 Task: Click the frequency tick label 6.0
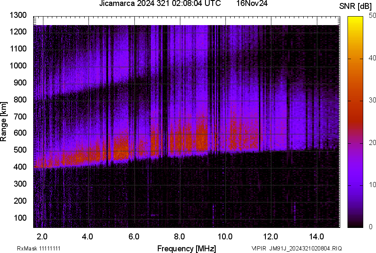(134, 237)
